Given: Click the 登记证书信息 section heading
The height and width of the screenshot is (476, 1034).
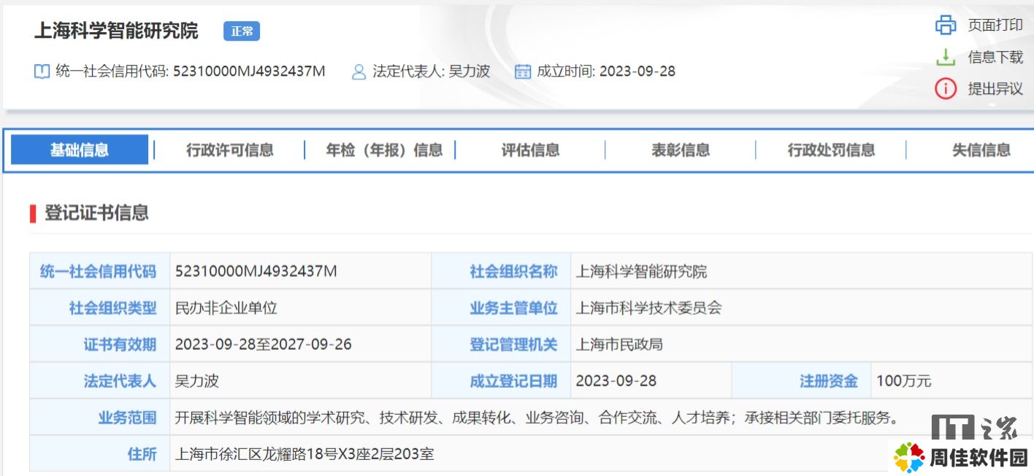Looking at the screenshot, I should click(x=96, y=213).
